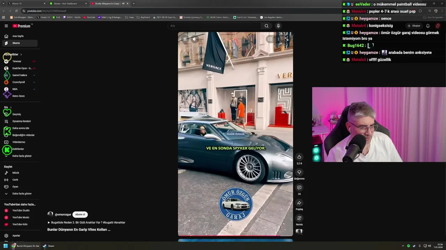Open Oyun gaming category
This screenshot has height=250, width=446.
tap(20, 187)
